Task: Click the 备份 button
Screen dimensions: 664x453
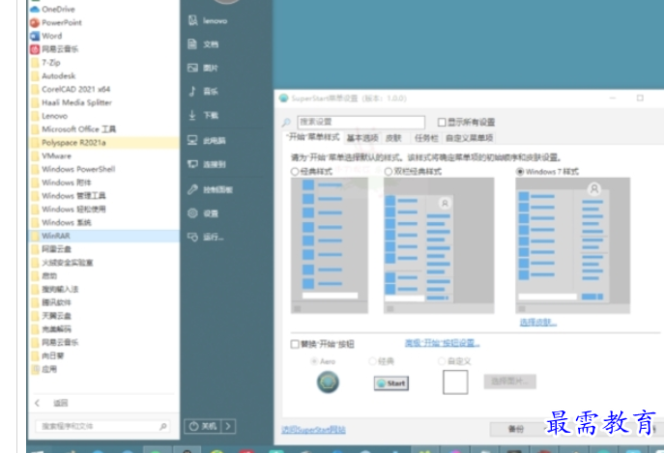Action: click(x=516, y=429)
